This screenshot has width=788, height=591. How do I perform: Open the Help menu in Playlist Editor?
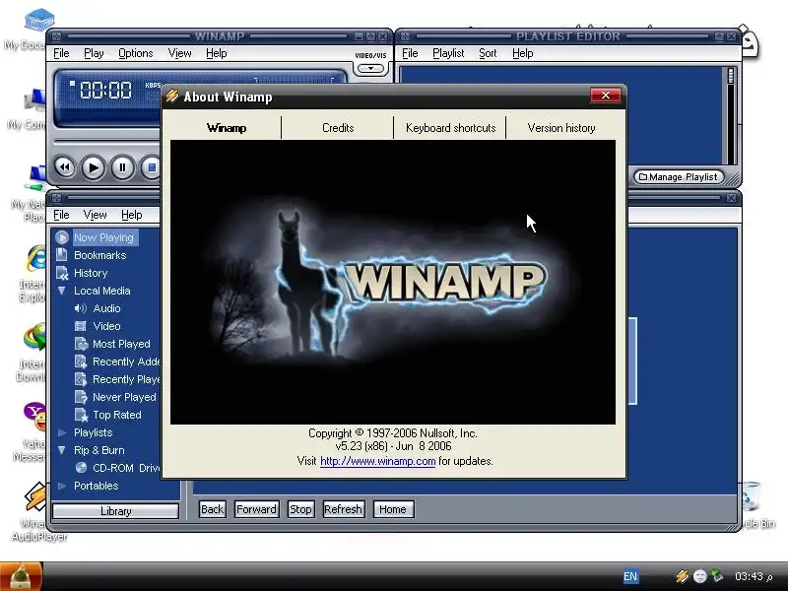click(522, 53)
